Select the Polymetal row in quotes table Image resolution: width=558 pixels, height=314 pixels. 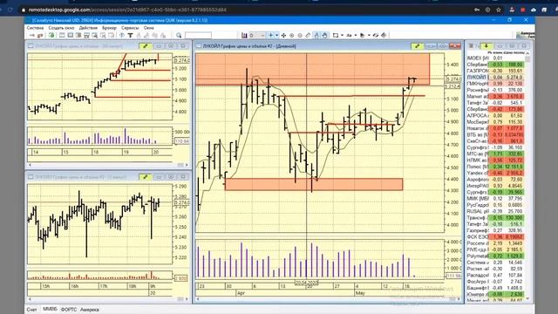(x=495, y=256)
